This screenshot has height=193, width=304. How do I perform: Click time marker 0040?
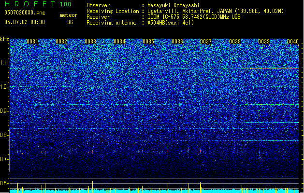coord(293,41)
